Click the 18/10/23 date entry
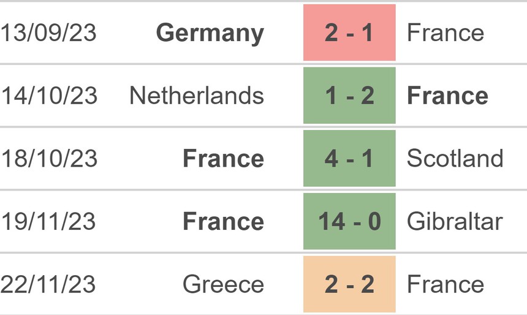527x315 pixels. pos(48,158)
